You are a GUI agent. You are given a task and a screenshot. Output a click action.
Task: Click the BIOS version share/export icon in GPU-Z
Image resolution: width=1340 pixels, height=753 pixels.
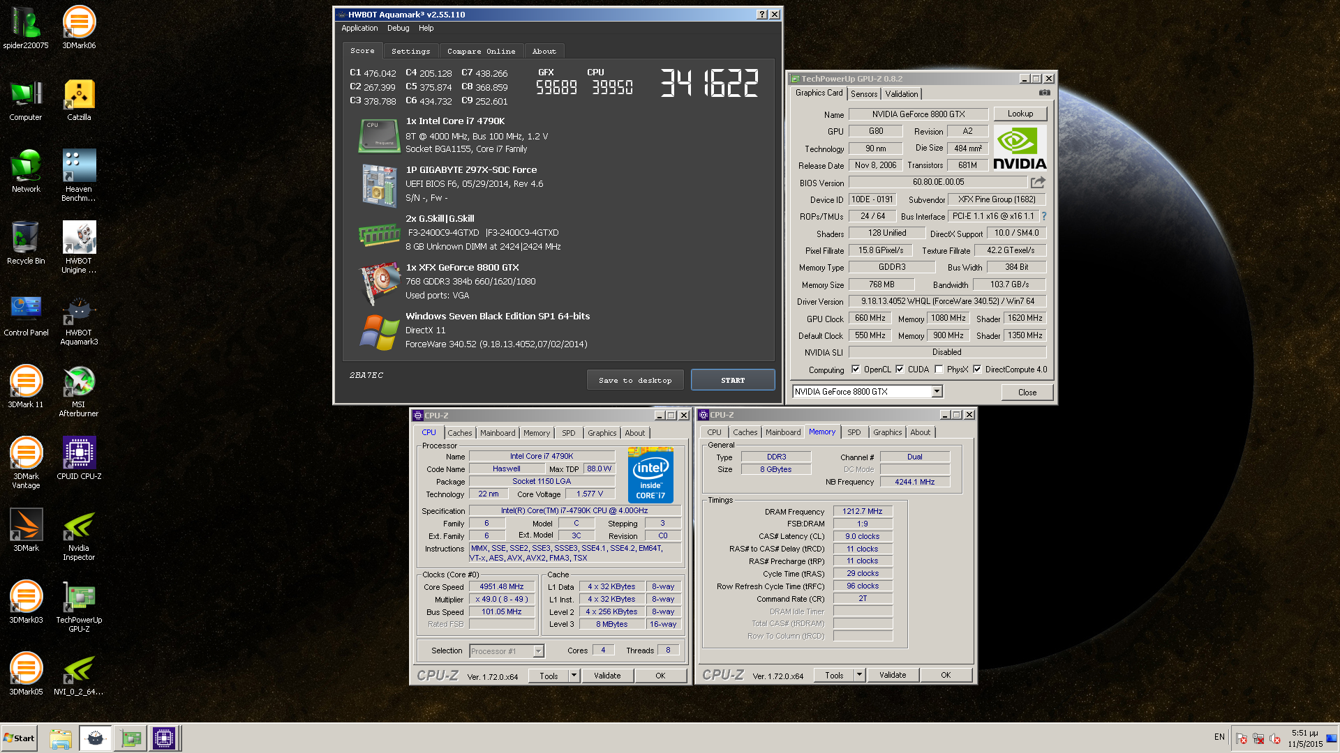(x=1038, y=182)
